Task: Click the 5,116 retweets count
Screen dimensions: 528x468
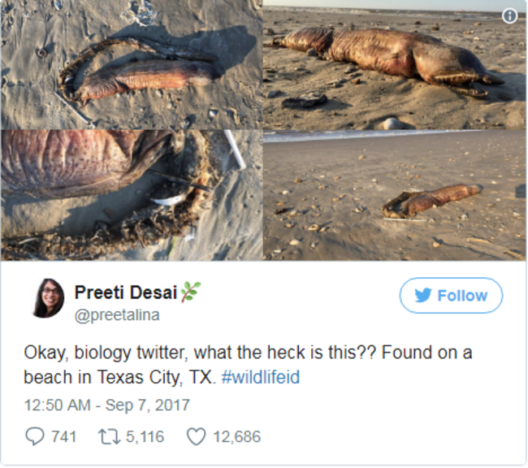Action: (x=144, y=437)
